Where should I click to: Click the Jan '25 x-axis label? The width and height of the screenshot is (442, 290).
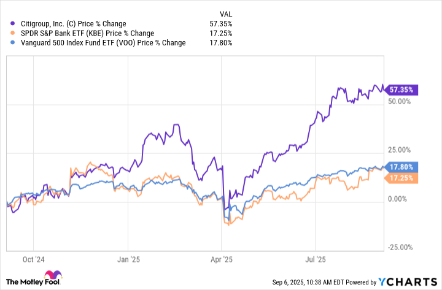(x=128, y=260)
